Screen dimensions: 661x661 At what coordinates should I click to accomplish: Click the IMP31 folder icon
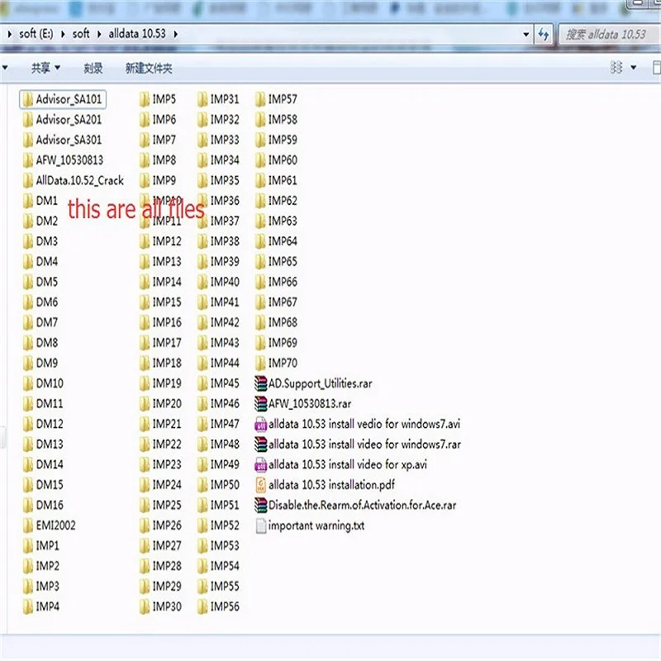pos(202,99)
